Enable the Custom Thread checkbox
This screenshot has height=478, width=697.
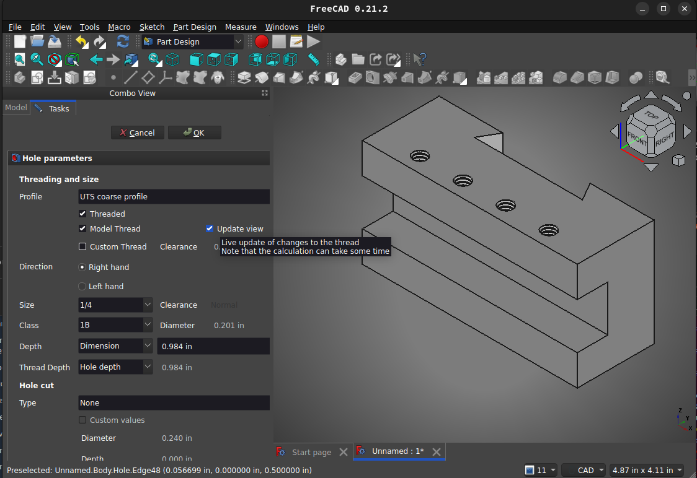(82, 247)
